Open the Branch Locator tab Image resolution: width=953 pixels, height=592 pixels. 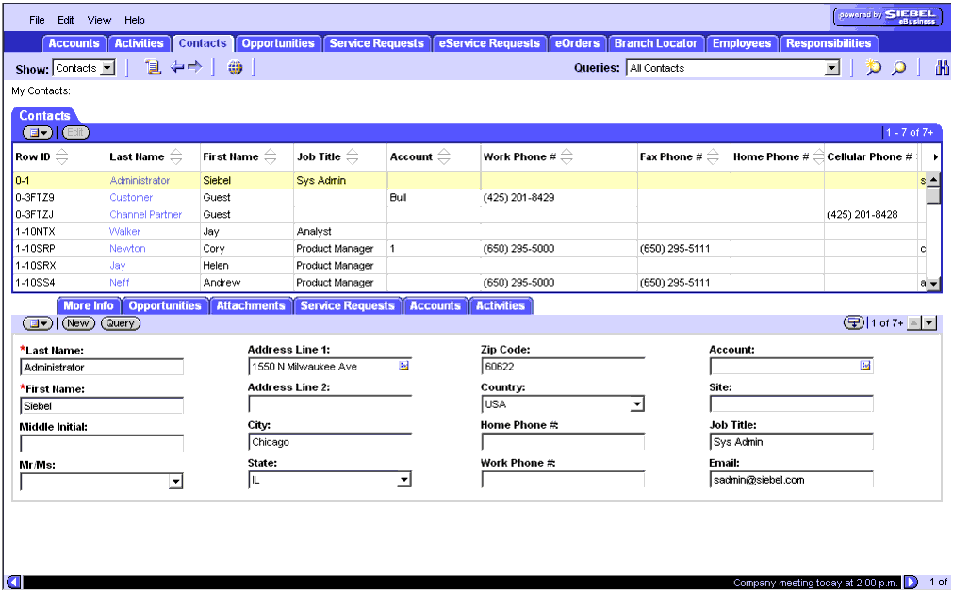tap(656, 43)
